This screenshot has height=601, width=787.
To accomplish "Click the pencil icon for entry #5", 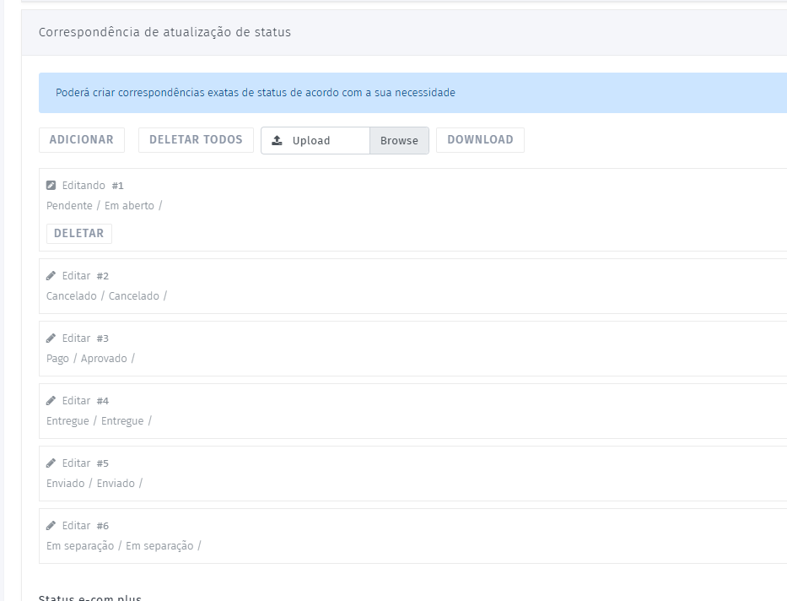I will pyautogui.click(x=51, y=463).
